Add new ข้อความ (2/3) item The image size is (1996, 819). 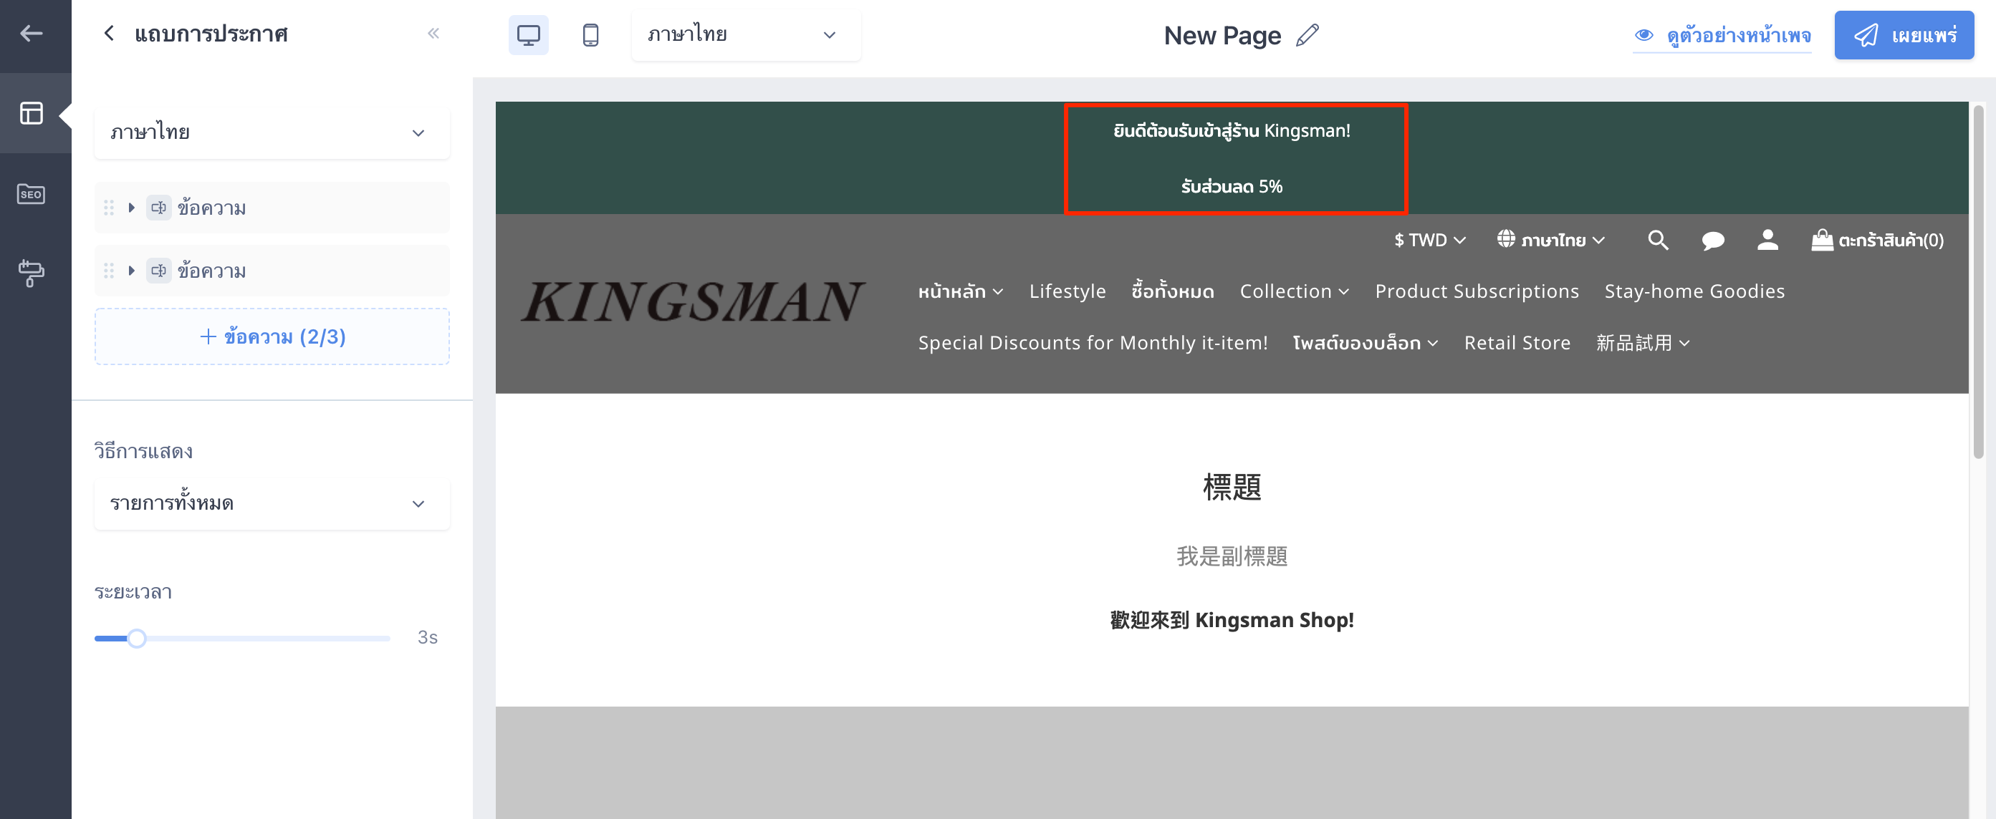point(272,336)
